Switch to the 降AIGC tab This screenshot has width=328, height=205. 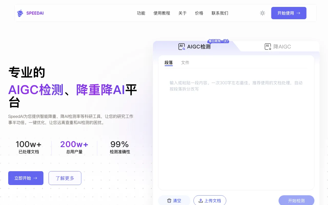click(x=278, y=47)
